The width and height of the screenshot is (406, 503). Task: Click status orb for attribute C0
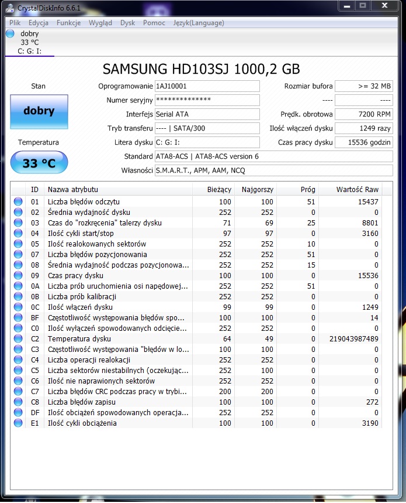tap(18, 328)
